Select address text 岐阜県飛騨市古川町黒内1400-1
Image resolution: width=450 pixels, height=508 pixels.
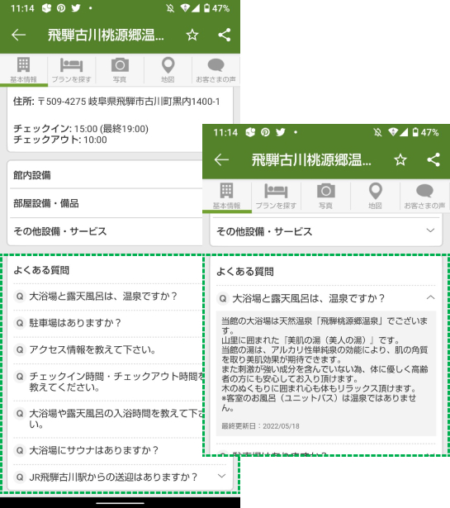[154, 102]
